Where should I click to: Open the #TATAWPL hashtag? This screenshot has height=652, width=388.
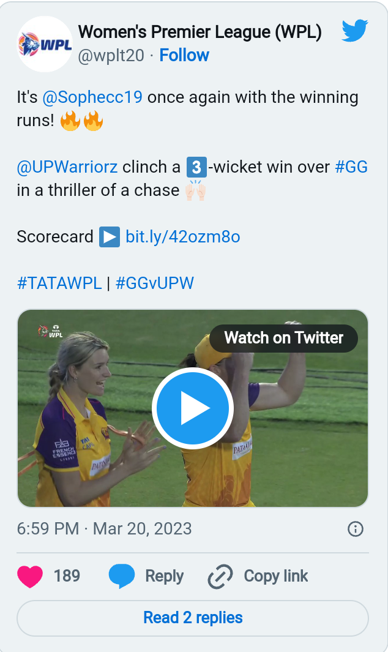59,283
